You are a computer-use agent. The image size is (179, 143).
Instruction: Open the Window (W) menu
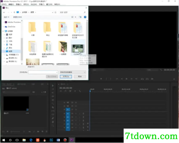pyautogui.click(x=49, y=4)
